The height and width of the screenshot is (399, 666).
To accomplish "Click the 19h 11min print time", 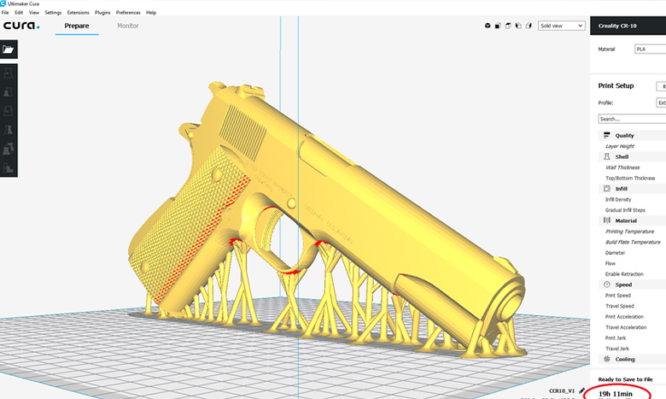I will (616, 394).
